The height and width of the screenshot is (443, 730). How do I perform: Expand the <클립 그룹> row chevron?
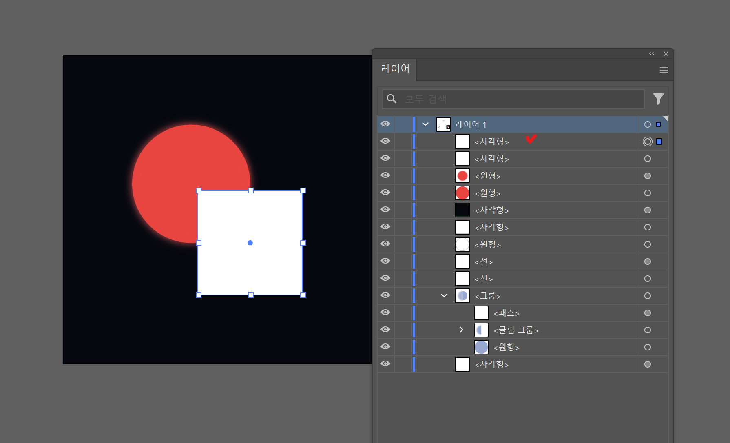[x=461, y=330]
